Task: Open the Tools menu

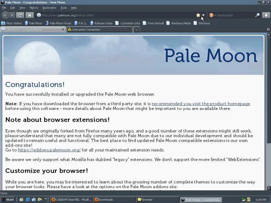Action: coord(64,8)
